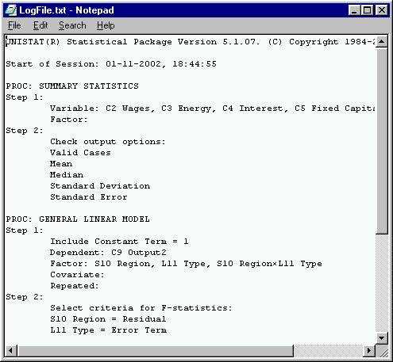This screenshot has height=362, width=393.
Task: Click the vertical scrollbar down arrow
Action: [x=381, y=337]
